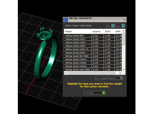Click the 2.33 grams value
Viewport: 153px width, 114px height.
click(95, 60)
